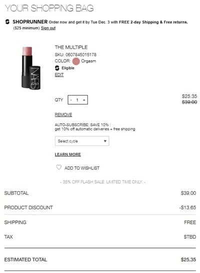The height and width of the screenshot is (273, 200).
Task: Click the ShopRunner logo icon in banner
Action: (7, 22)
